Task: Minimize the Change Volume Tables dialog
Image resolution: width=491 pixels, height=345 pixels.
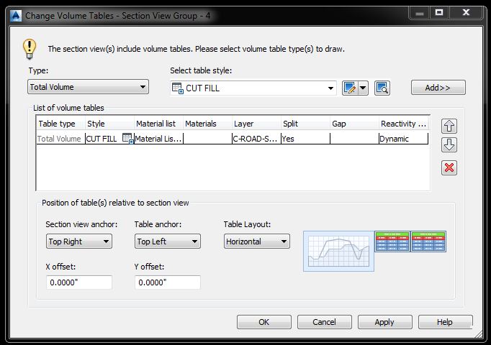Action: pyautogui.click(x=420, y=12)
